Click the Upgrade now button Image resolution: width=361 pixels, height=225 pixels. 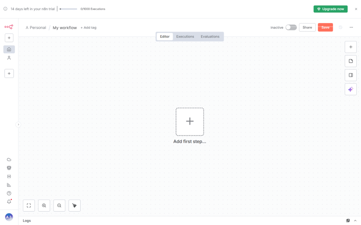(330, 9)
